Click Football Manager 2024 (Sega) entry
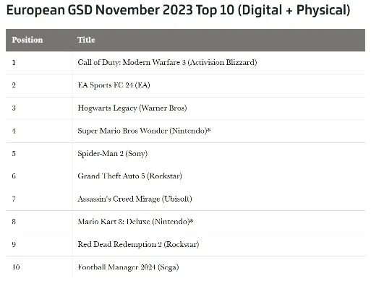371x289 pixels. tap(128, 267)
